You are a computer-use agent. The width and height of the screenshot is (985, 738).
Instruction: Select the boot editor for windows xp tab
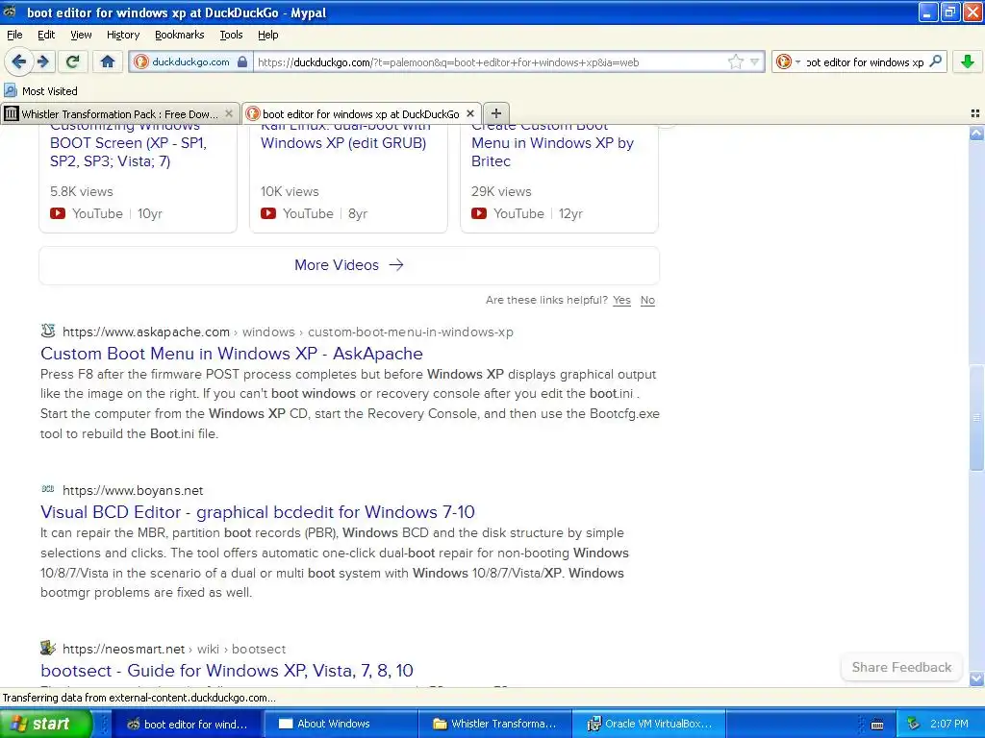(x=362, y=113)
